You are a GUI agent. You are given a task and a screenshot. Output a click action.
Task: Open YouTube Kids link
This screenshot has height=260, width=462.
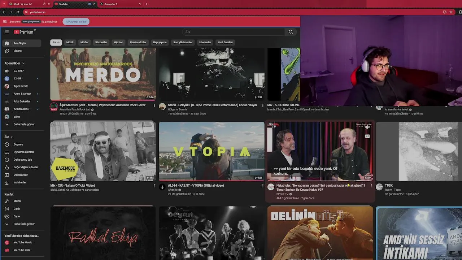(x=22, y=250)
